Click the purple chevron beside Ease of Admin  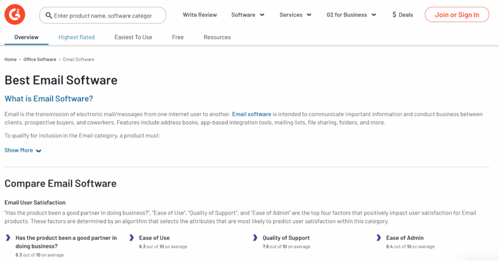pos(378,238)
